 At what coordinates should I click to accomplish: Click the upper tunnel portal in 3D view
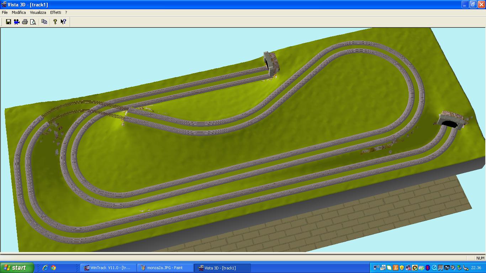click(x=271, y=64)
